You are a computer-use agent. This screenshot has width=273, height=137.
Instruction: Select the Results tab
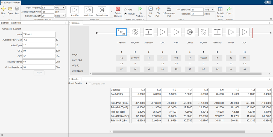pos(75,79)
